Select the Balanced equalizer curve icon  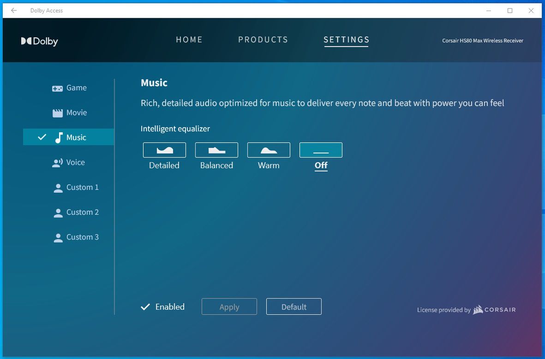pyautogui.click(x=216, y=150)
